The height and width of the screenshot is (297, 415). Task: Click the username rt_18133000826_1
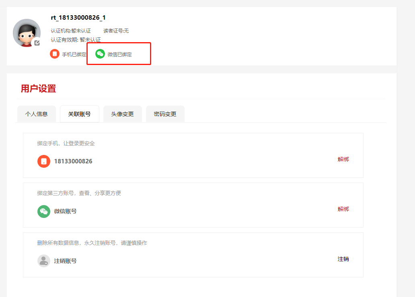tap(78, 18)
